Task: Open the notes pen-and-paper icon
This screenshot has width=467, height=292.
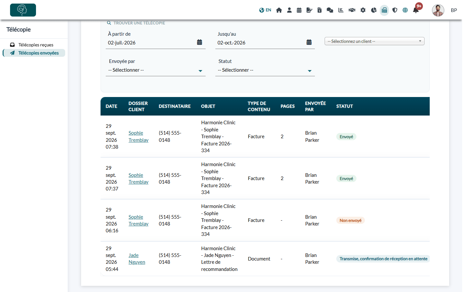Action: tap(309, 10)
